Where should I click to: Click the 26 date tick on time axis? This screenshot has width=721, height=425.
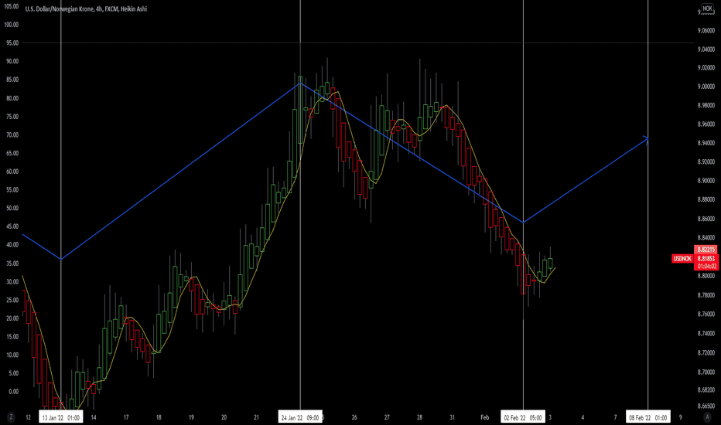click(354, 417)
